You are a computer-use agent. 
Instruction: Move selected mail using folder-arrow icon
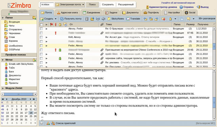pos(92,19)
